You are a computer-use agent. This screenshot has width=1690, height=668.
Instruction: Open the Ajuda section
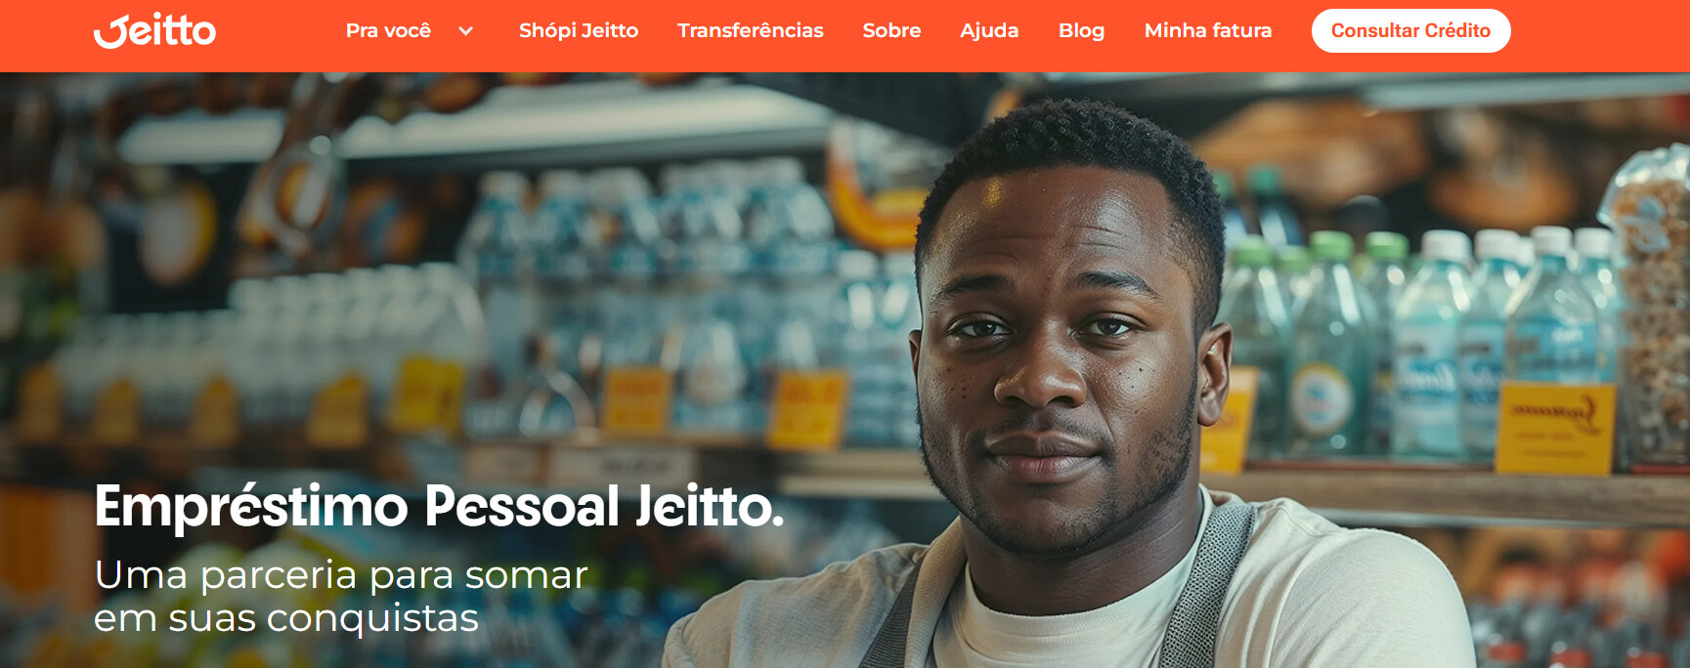click(989, 30)
